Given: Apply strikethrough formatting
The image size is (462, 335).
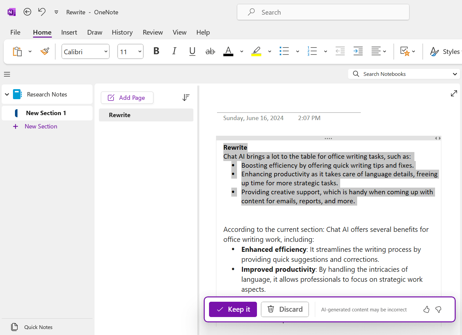Looking at the screenshot, I should 210,51.
